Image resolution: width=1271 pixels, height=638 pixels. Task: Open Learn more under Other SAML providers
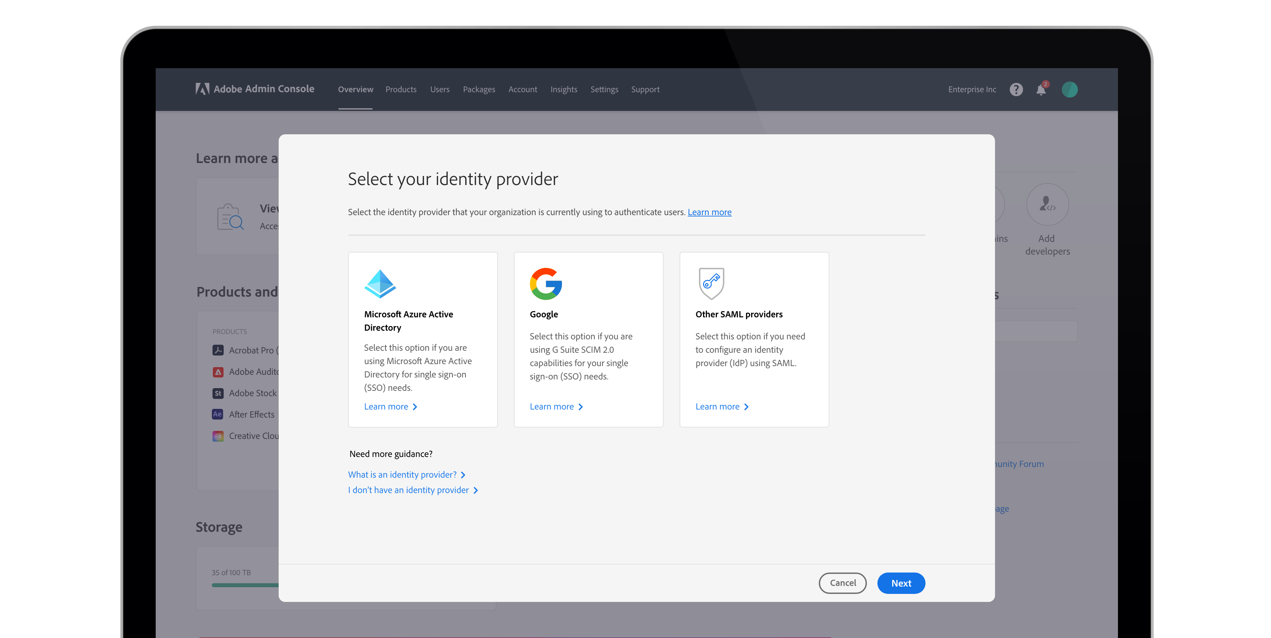[x=722, y=407]
